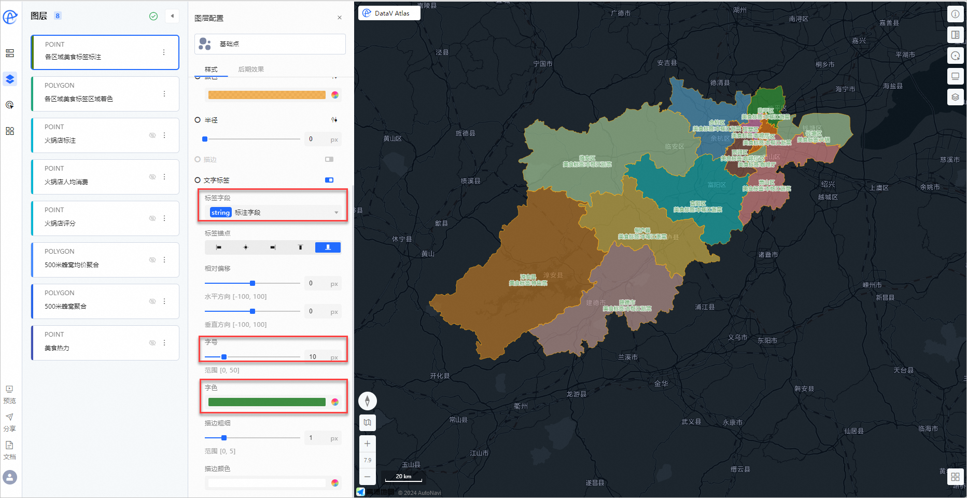Select top label anchor alignment
This screenshot has width=967, height=498.
[x=300, y=247]
